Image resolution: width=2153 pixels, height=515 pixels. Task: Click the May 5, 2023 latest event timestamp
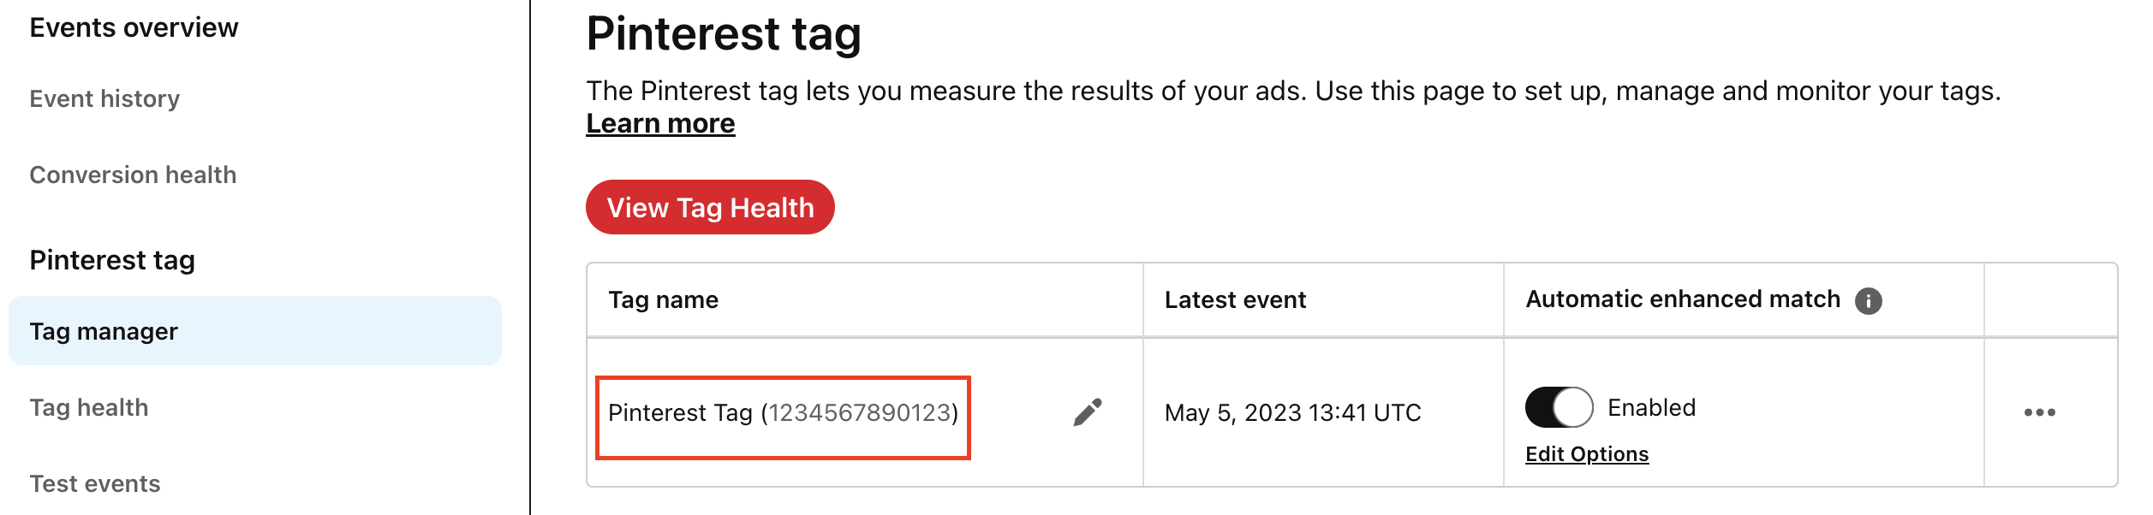(x=1292, y=413)
